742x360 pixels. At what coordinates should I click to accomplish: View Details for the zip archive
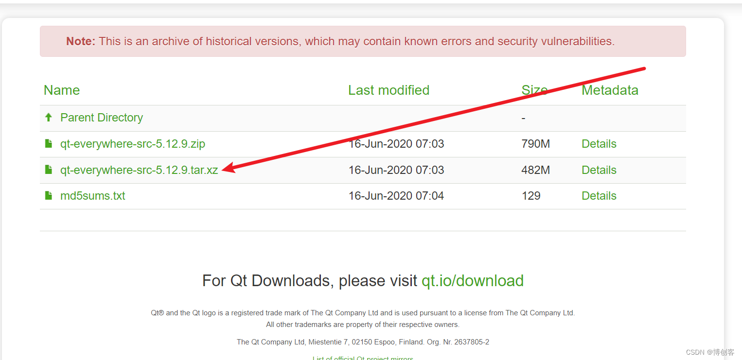599,144
